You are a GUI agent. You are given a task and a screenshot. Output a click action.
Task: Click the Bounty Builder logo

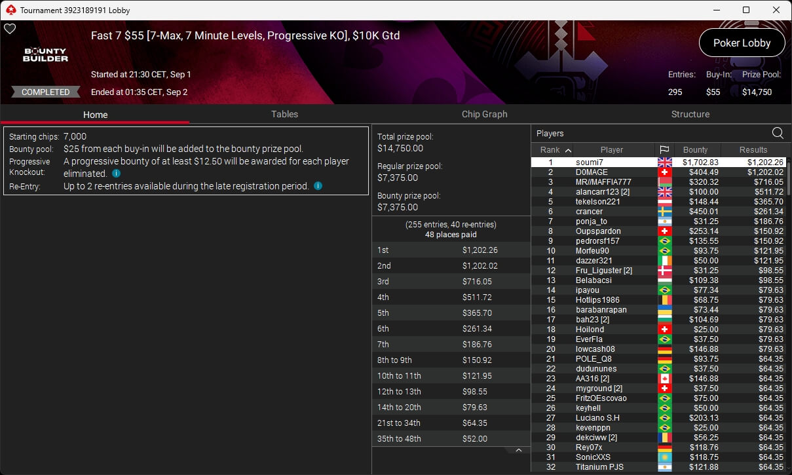[46, 55]
